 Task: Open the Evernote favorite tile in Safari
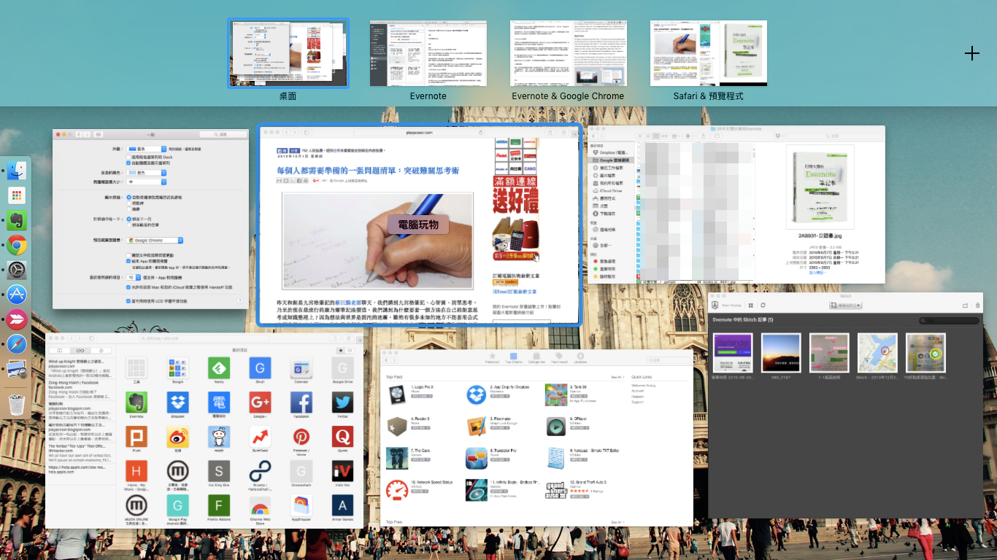136,402
